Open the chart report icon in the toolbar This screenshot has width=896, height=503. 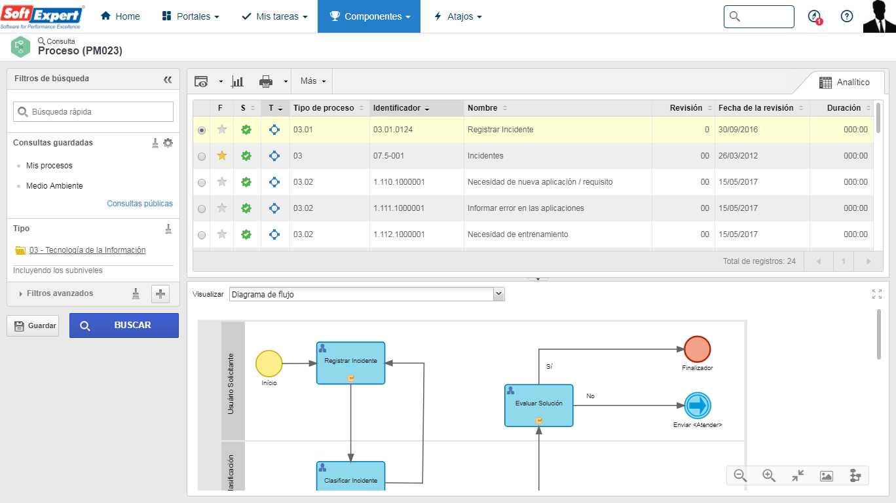coord(238,81)
